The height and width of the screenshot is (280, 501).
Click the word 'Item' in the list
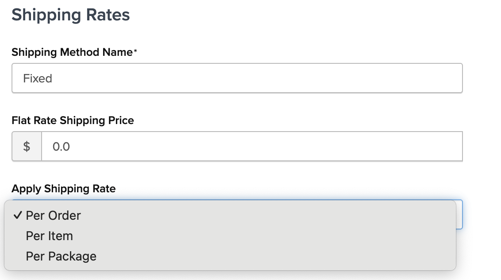(x=61, y=236)
